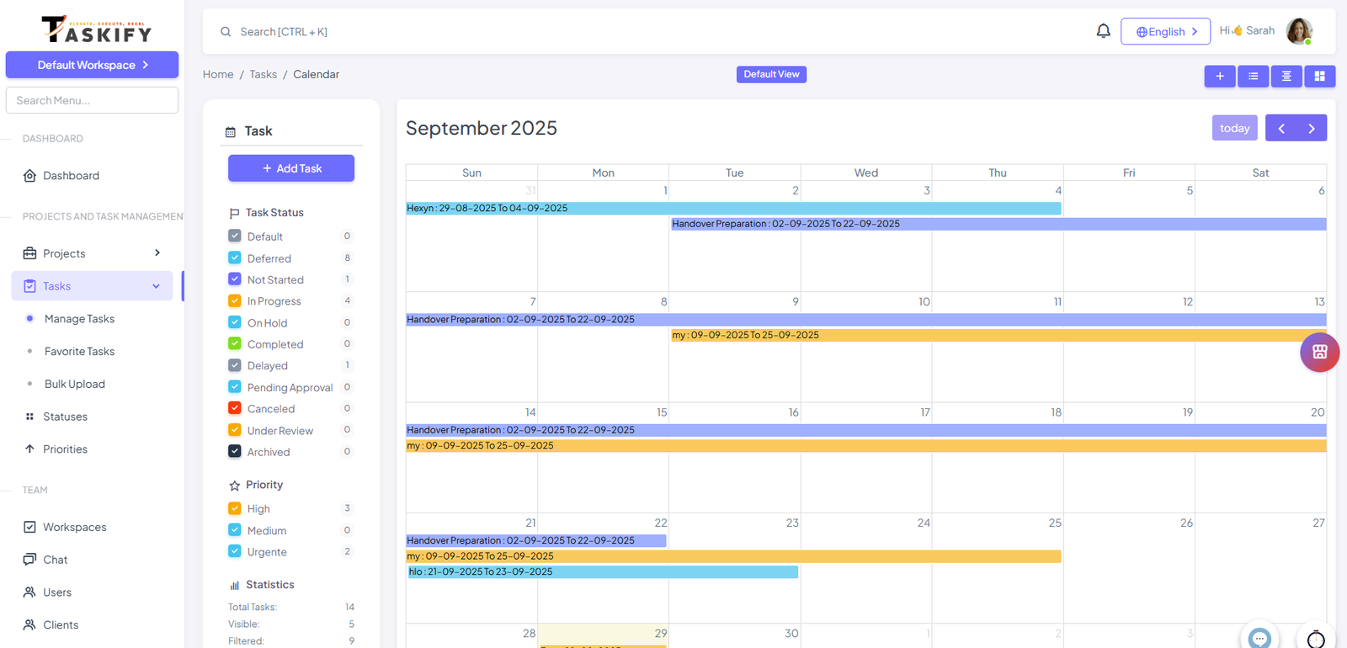Click the Clients person icon

[29, 624]
